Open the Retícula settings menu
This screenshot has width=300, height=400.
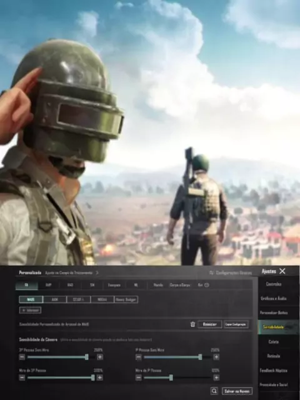click(274, 356)
